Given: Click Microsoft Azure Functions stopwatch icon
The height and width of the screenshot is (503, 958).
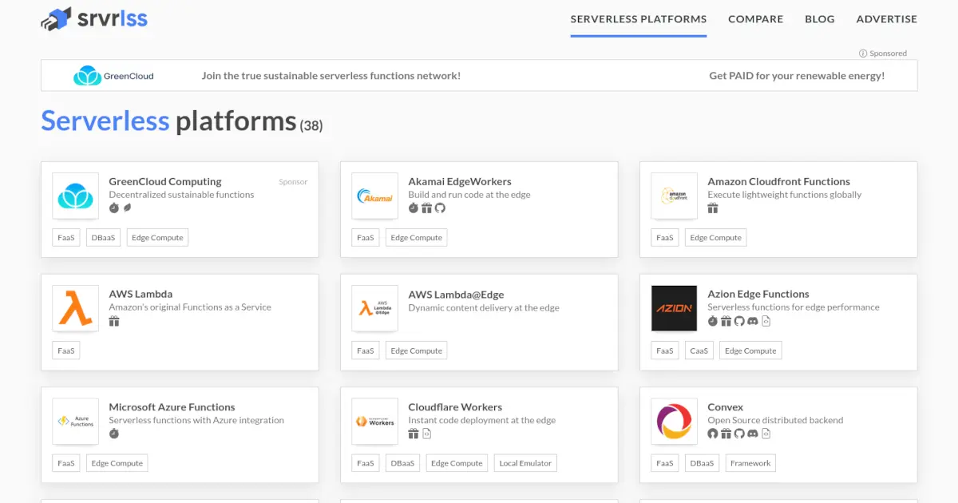Looking at the screenshot, I should [113, 434].
